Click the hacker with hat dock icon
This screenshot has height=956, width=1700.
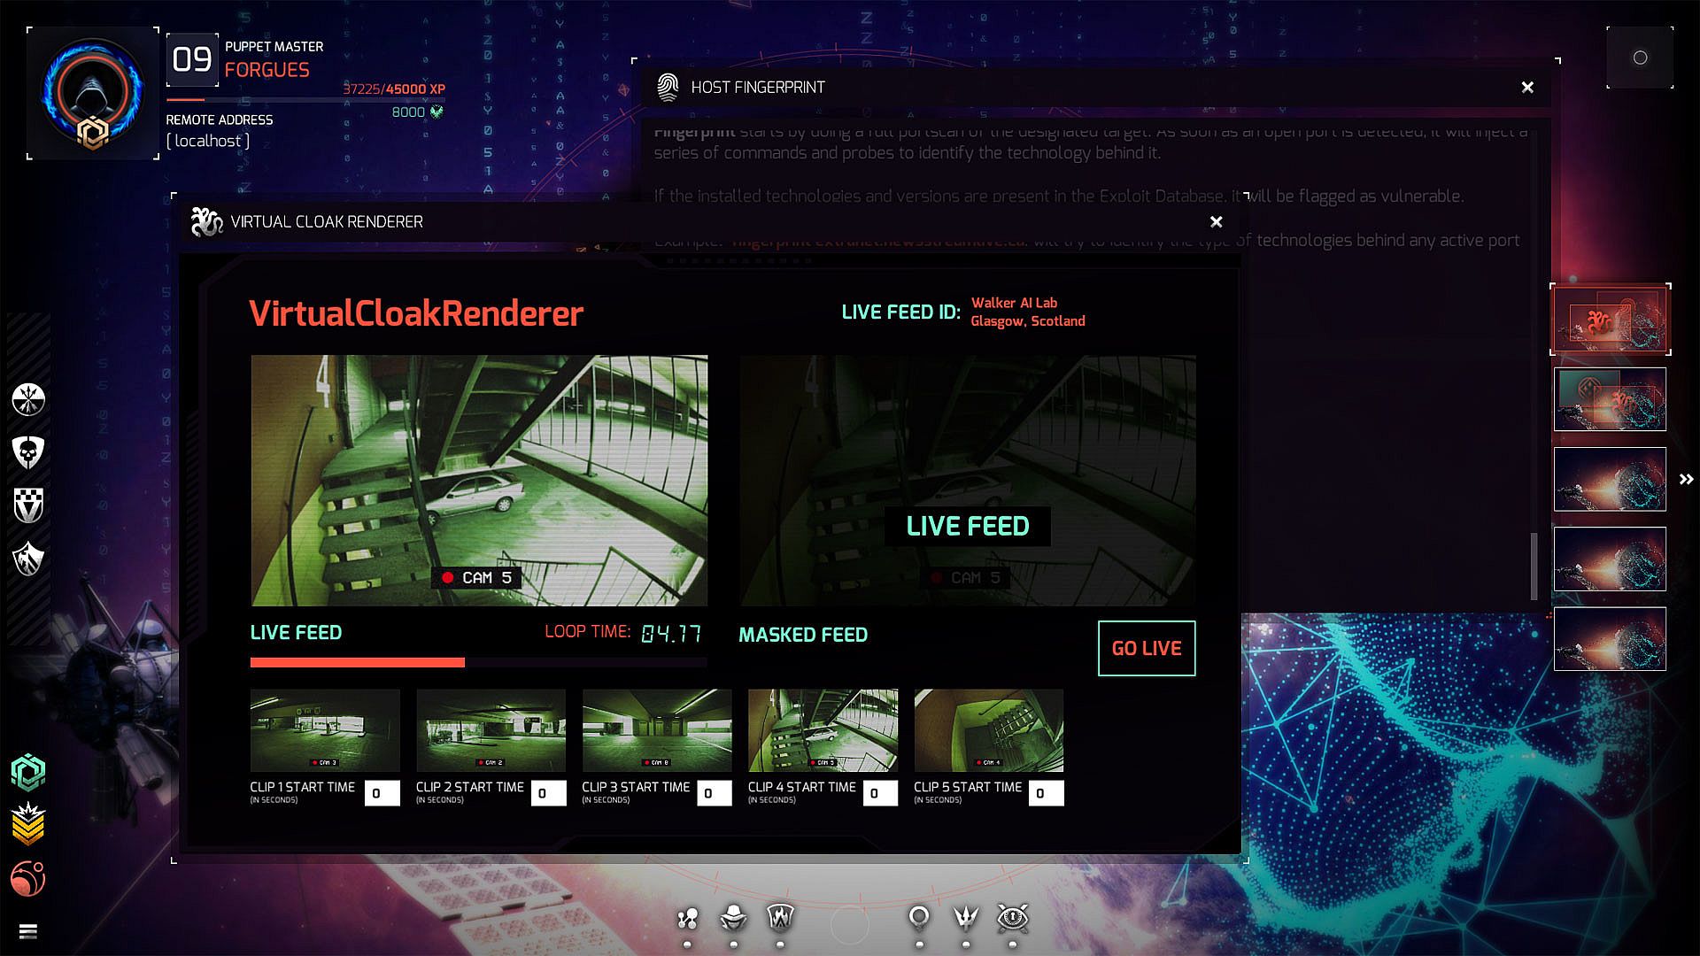(733, 919)
